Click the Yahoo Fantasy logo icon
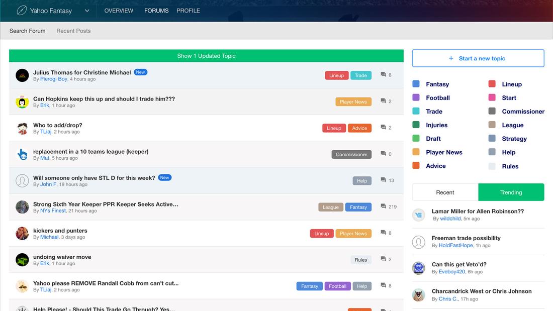The height and width of the screenshot is (311, 553). pos(21,10)
